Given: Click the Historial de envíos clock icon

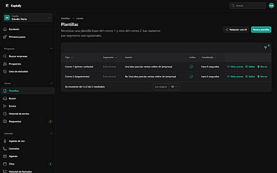Looking at the screenshot, I should tap(5, 114).
